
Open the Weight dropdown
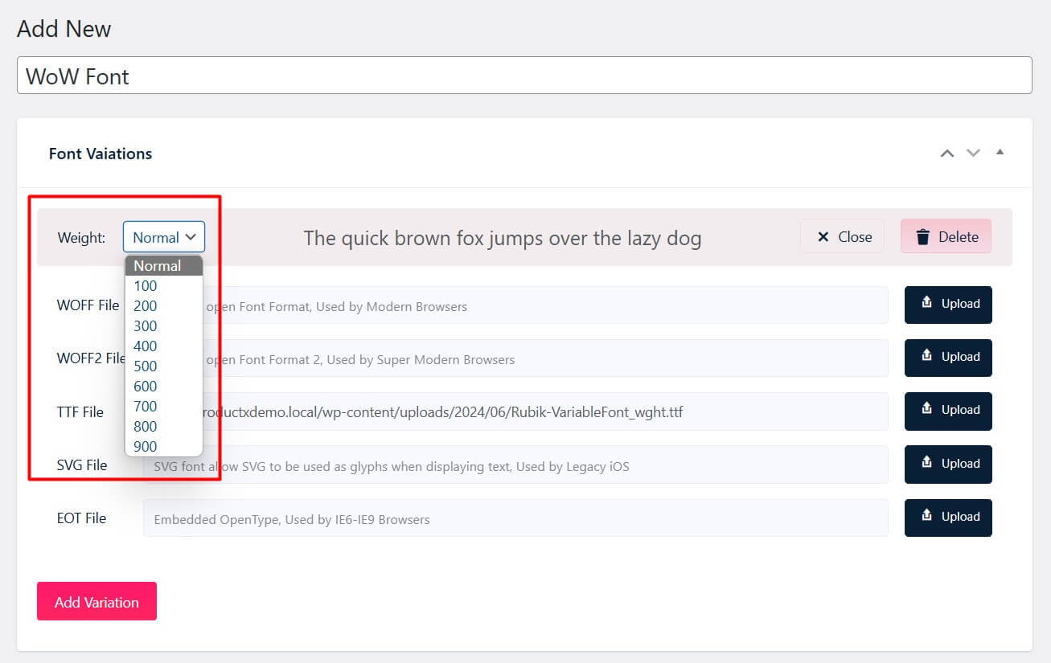[164, 237]
